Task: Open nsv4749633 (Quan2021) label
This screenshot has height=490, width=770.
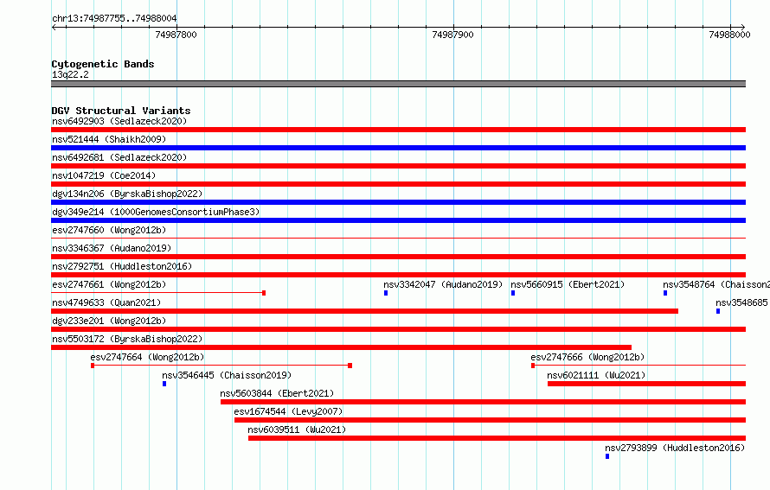Action: (106, 302)
